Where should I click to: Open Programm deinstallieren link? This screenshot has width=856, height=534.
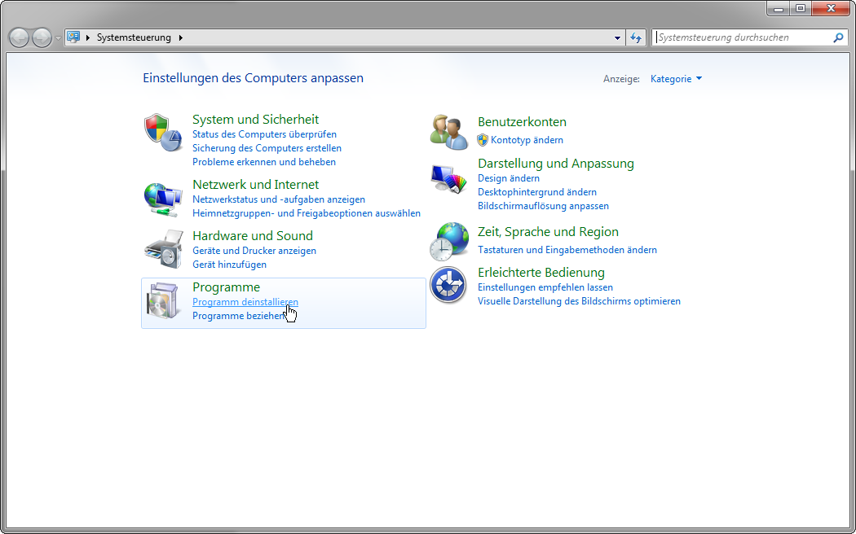coord(245,302)
